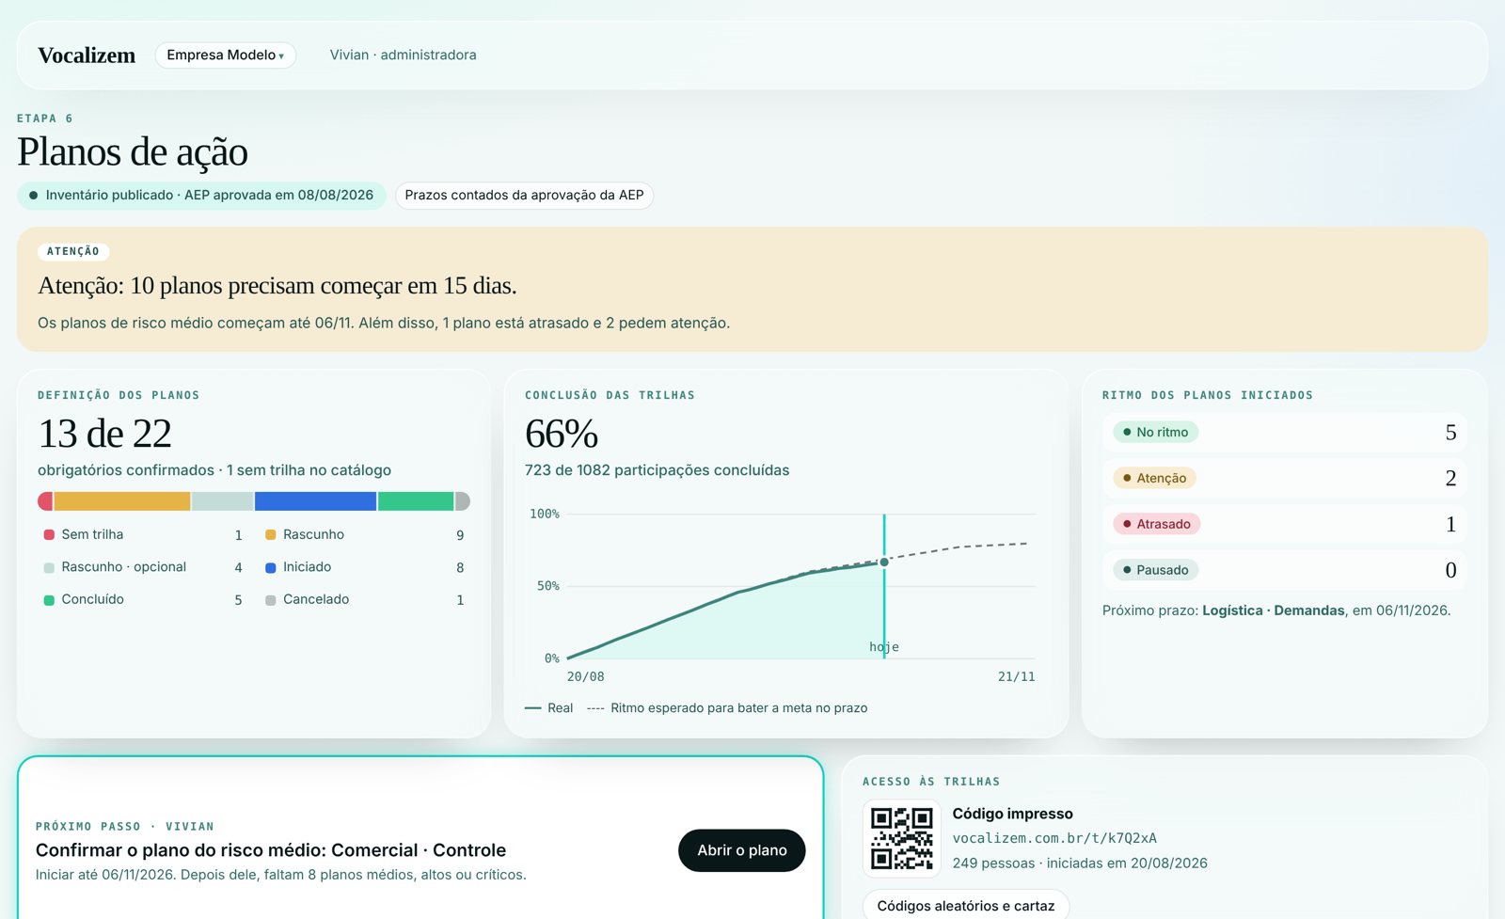Image resolution: width=1505 pixels, height=919 pixels.
Task: Click the Rascunho · opcional legend entry
Action: click(x=143, y=567)
